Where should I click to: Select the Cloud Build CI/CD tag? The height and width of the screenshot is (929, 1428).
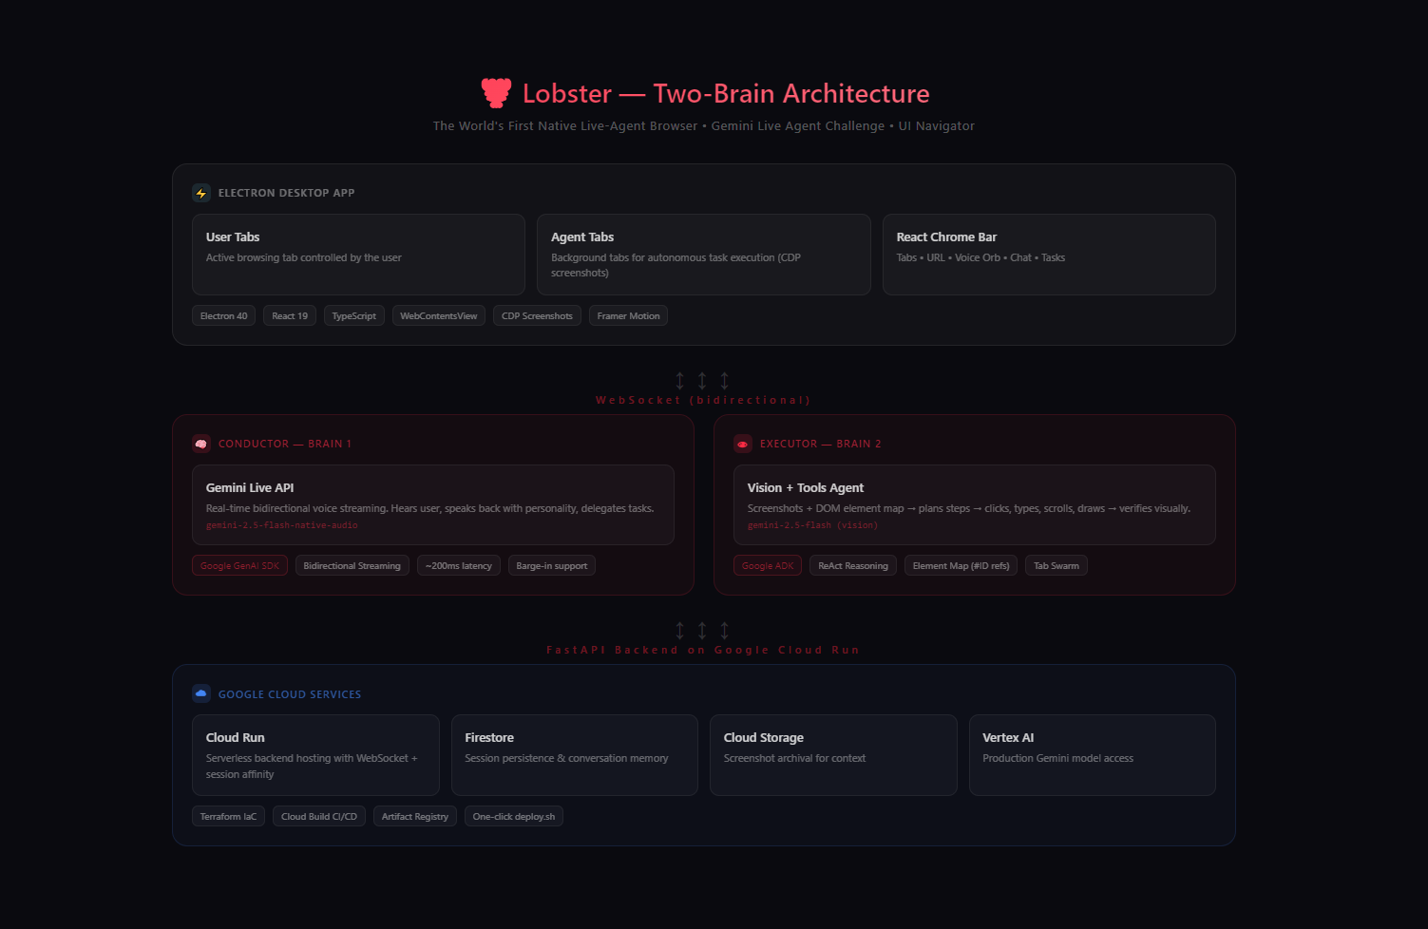tap(319, 816)
